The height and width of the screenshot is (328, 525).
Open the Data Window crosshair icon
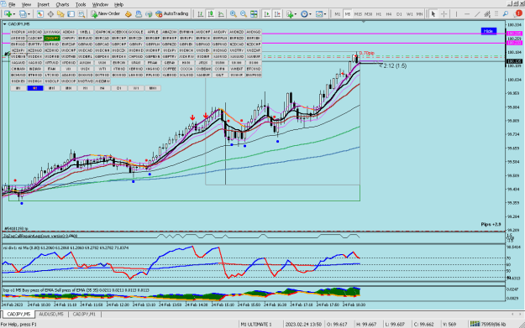click(x=50, y=14)
